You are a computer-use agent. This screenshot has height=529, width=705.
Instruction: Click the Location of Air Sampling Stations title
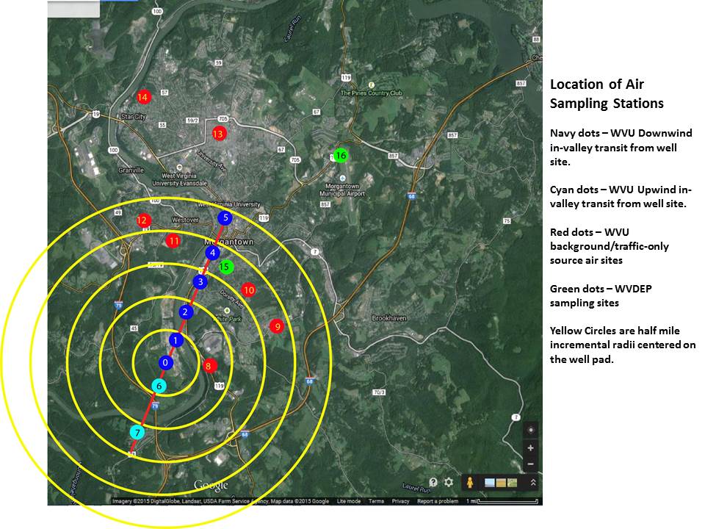pyautogui.click(x=607, y=93)
